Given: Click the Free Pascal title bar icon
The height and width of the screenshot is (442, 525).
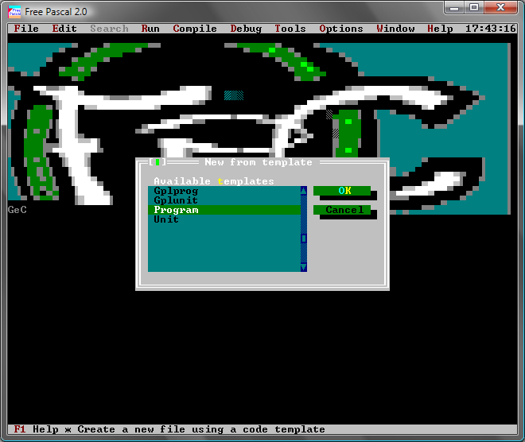Looking at the screenshot, I should point(14,12).
